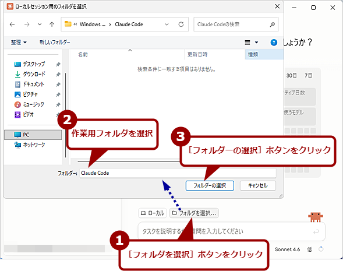Image resolution: width=343 pixels, height=271 pixels.
Task: Click the pin icon beside ミュージック
Action: pyautogui.click(x=58, y=105)
